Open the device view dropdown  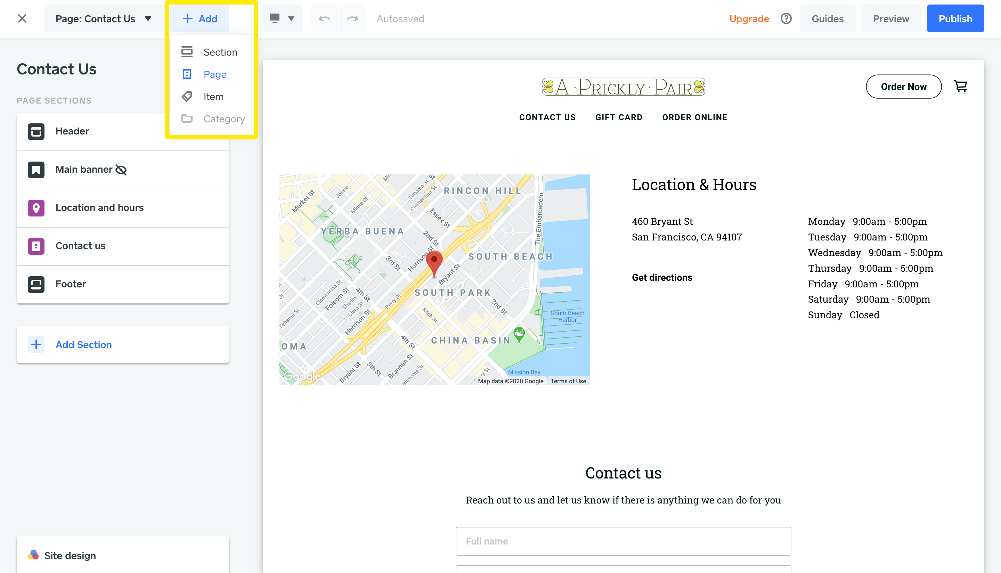pyautogui.click(x=282, y=18)
